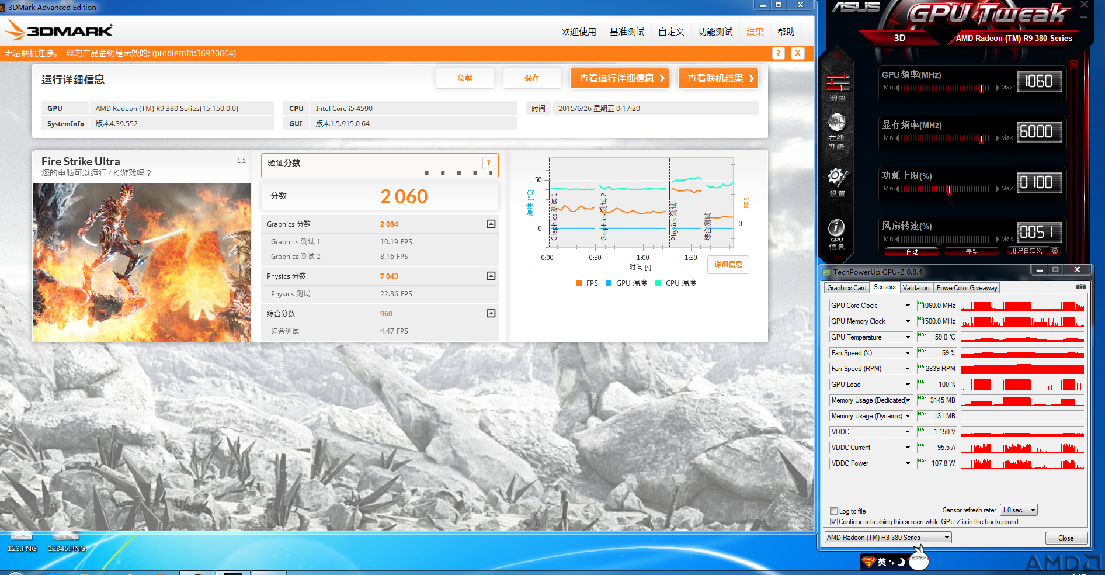
Task: Open the GPU Memory Clock sensor dropdown
Action: click(908, 321)
